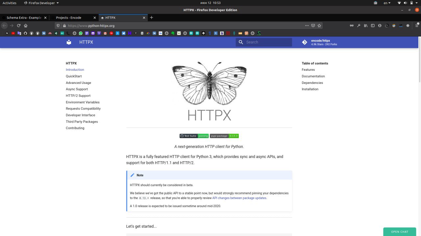
Task: Focus the docs Search input field
Action: tap(264, 42)
